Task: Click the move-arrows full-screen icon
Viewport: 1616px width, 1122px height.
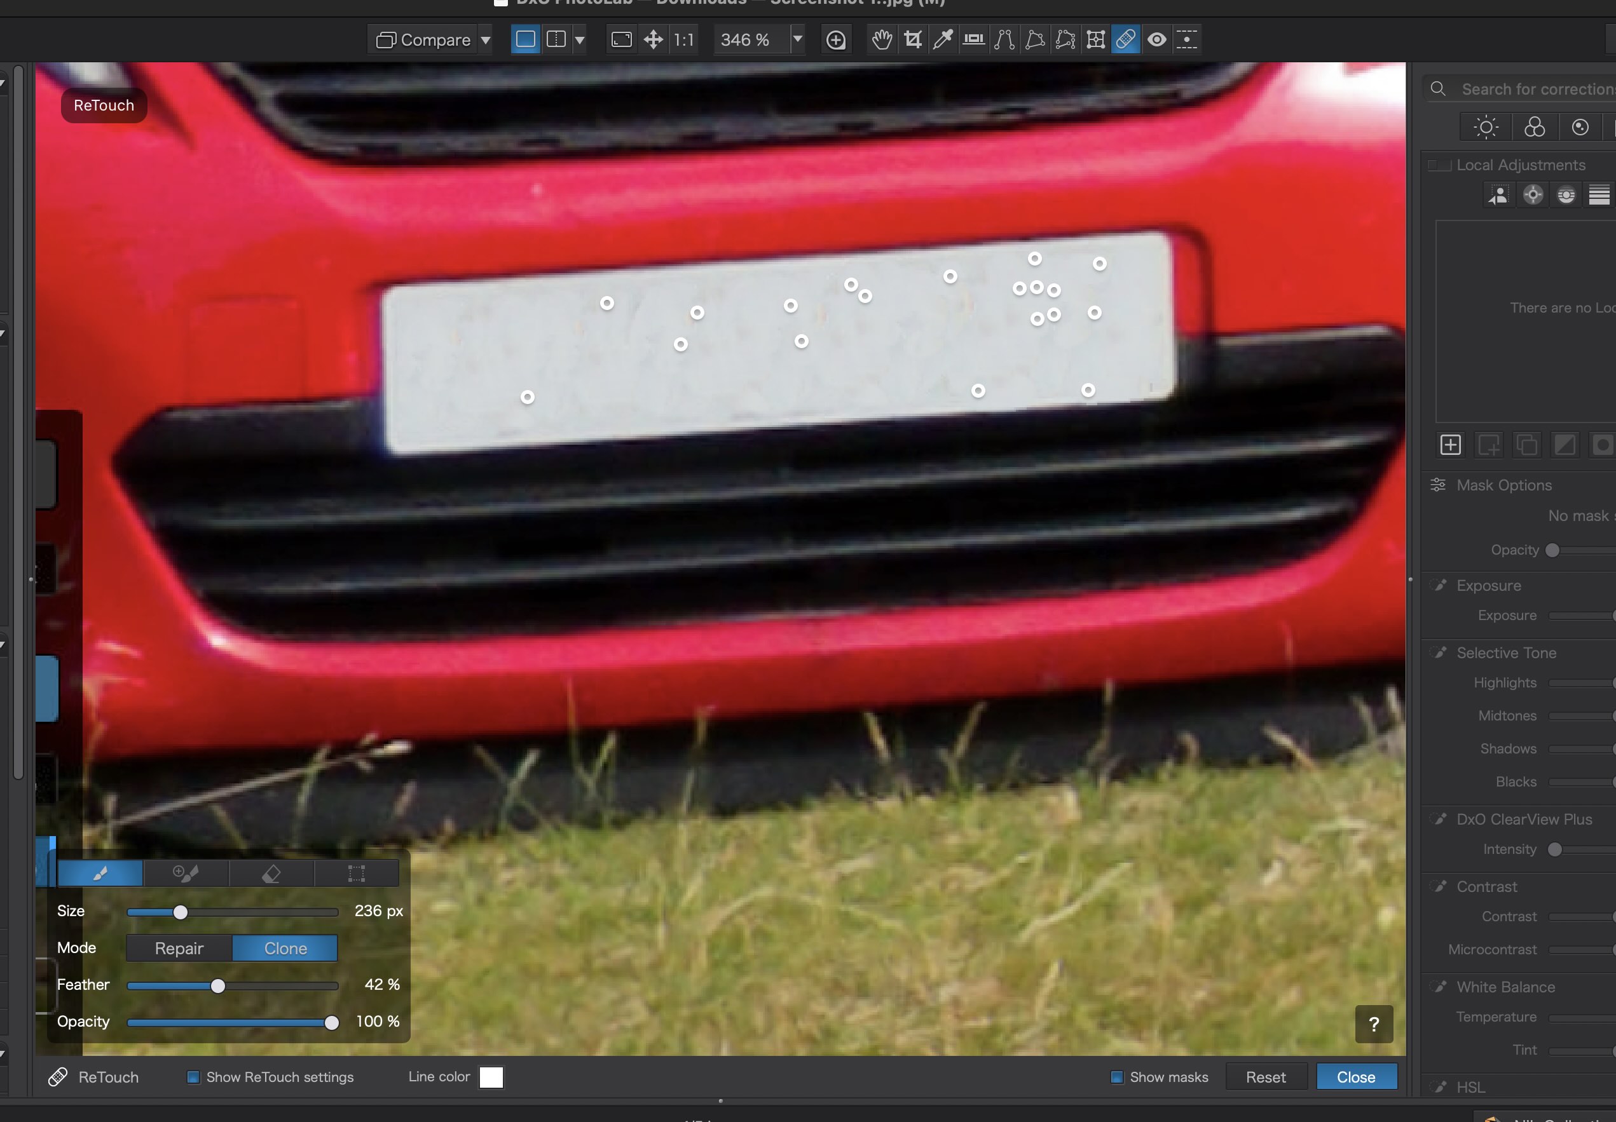Action: (654, 39)
